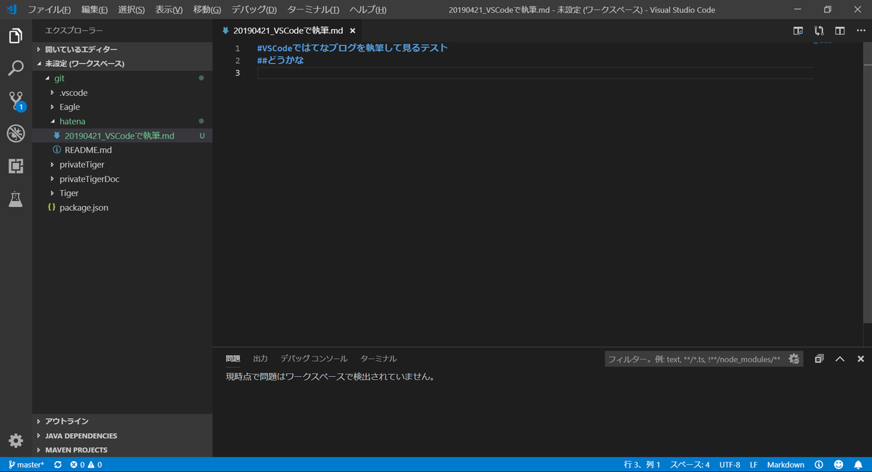Expand the Eagle folder
The height and width of the screenshot is (472, 872).
tap(70, 107)
